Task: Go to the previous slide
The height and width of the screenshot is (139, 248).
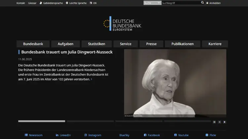Action: [x=219, y=122]
